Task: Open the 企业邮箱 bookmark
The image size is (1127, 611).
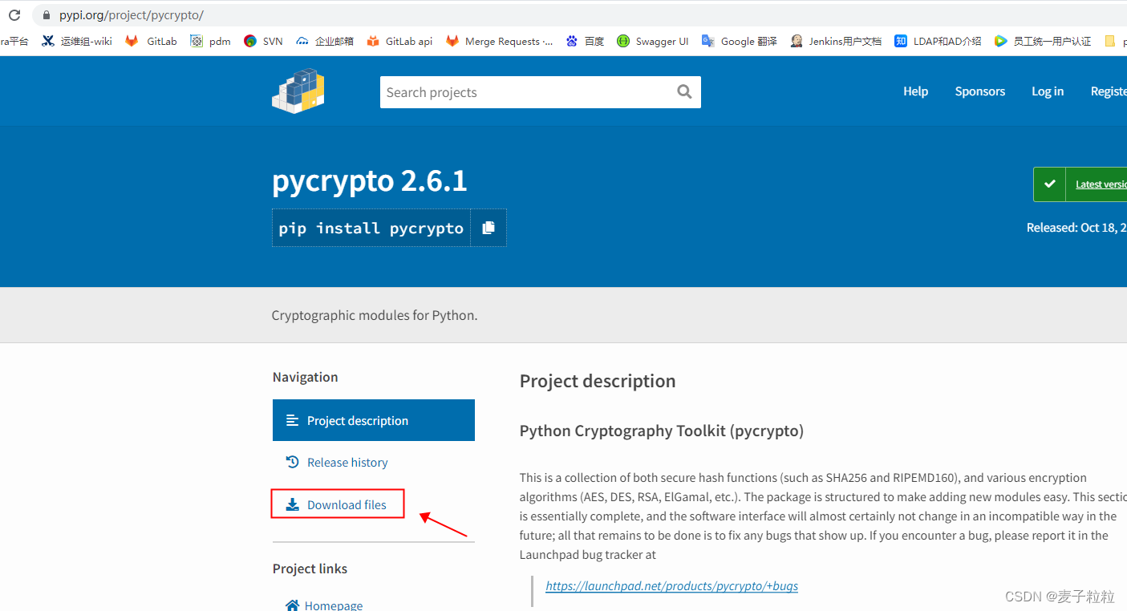Action: click(x=333, y=41)
